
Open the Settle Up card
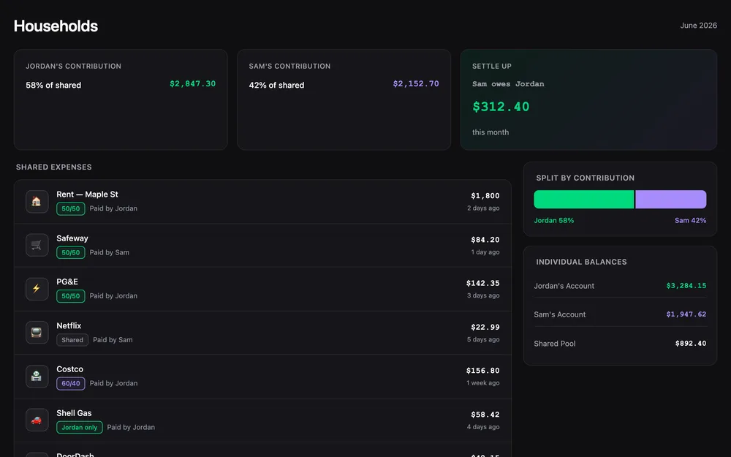point(588,99)
